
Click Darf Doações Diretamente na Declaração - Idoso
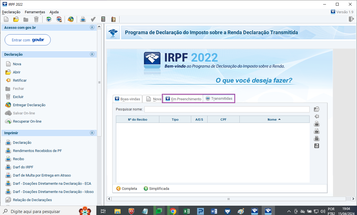tap(53, 192)
